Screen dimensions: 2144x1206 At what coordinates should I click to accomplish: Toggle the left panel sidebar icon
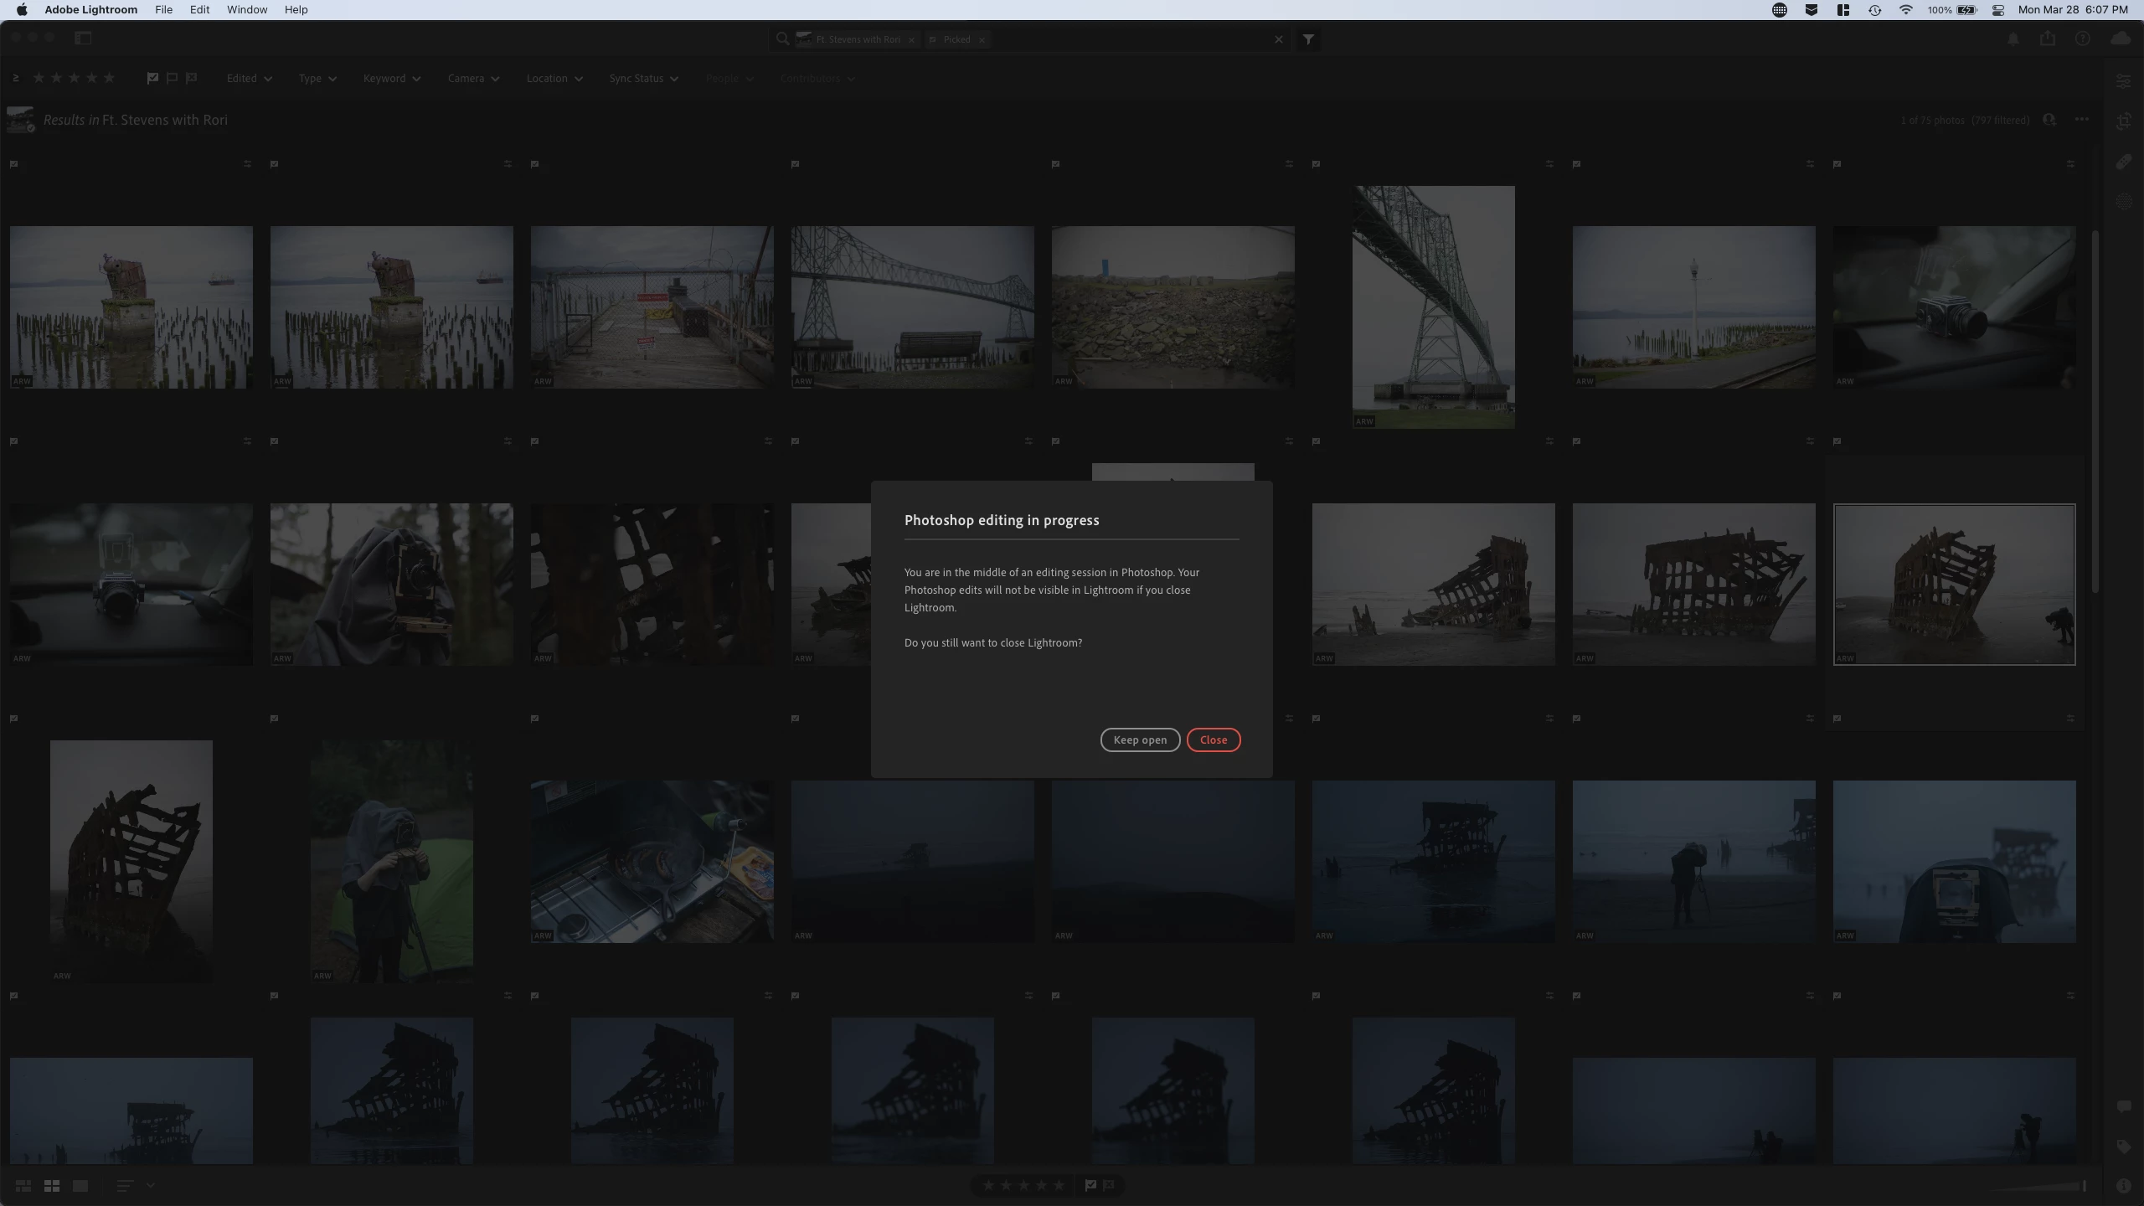pos(83,38)
